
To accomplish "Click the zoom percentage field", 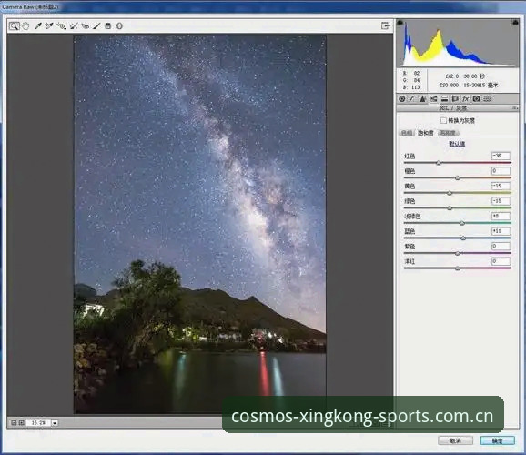I will [38, 423].
